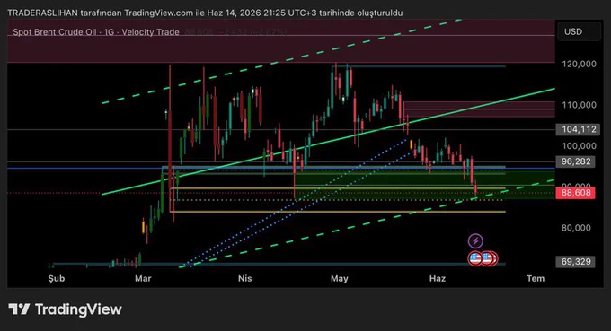Click the TRADERASLIHAN snapshot caption text

coord(205,13)
